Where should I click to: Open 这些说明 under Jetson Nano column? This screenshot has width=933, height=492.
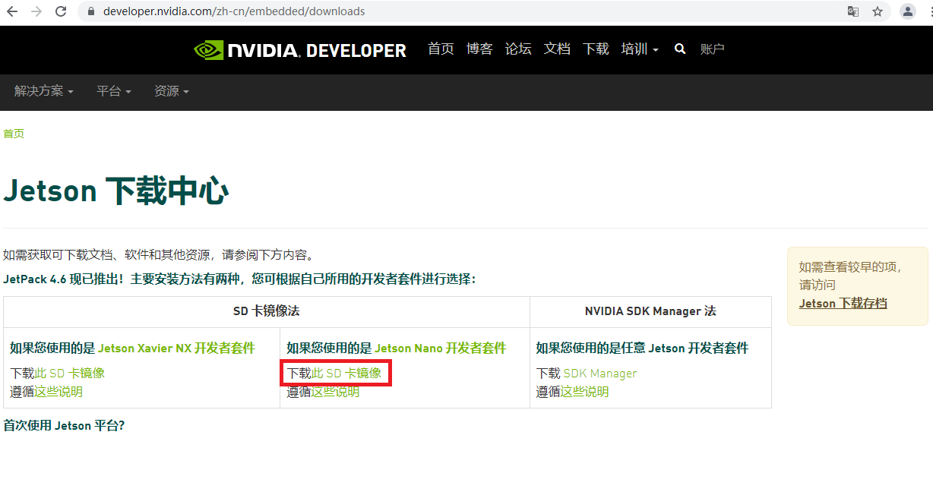335,392
